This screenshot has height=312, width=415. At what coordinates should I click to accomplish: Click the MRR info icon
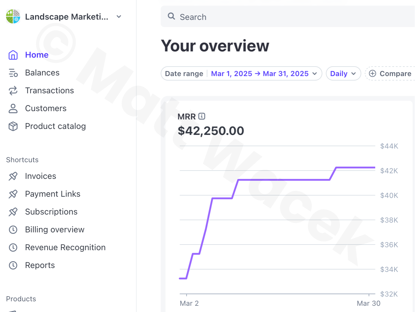(x=202, y=116)
